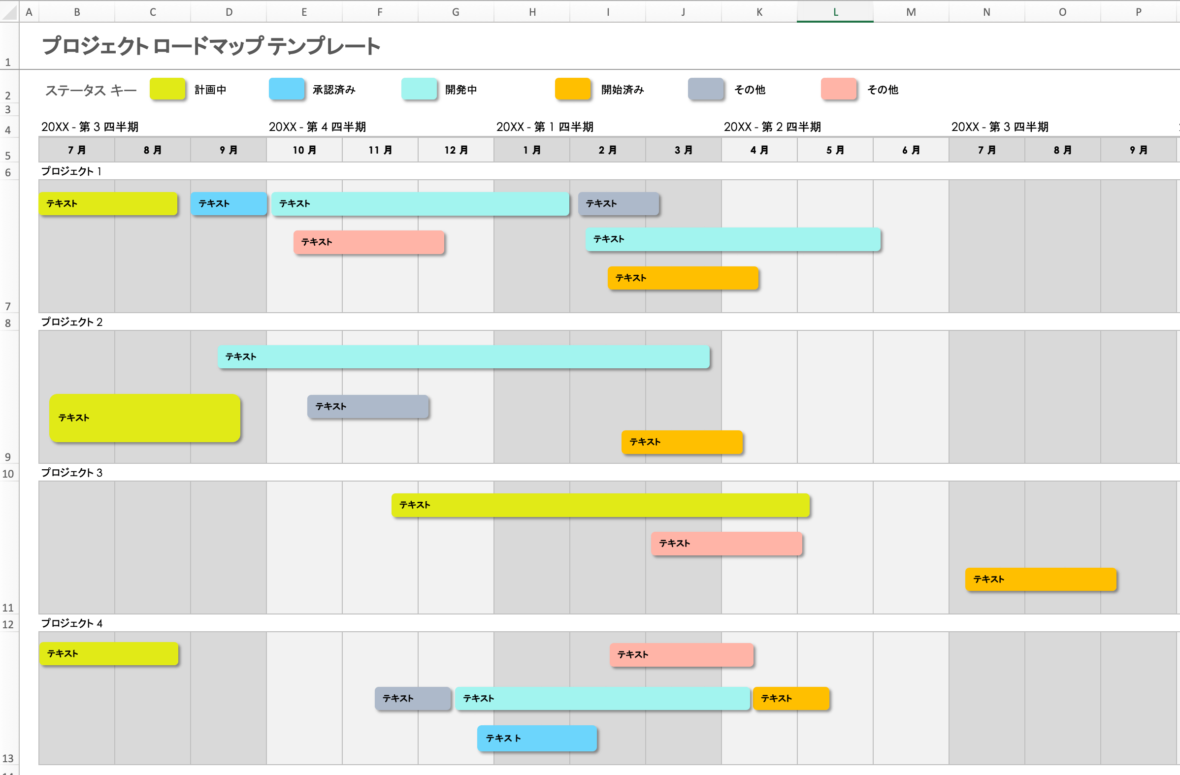This screenshot has height=775, width=1180.
Task: Select column B header
Action: pyautogui.click(x=77, y=11)
